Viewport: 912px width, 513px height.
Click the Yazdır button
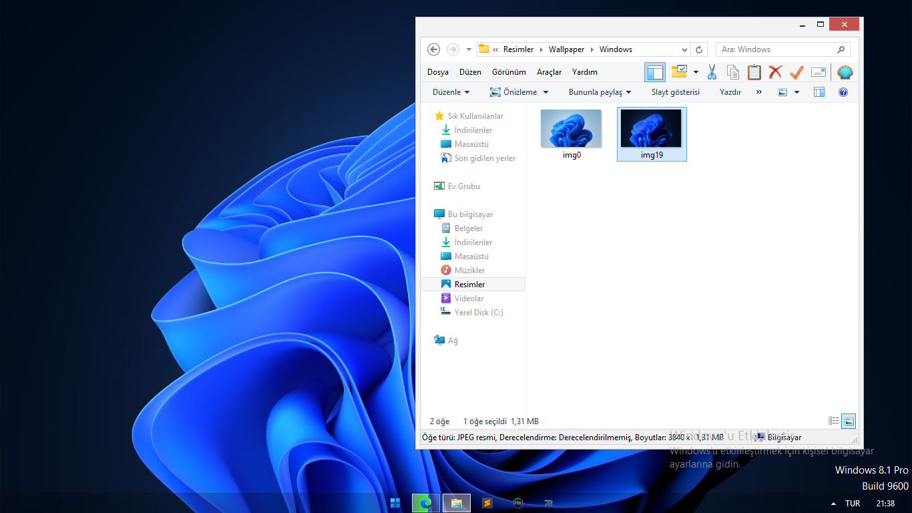(730, 92)
